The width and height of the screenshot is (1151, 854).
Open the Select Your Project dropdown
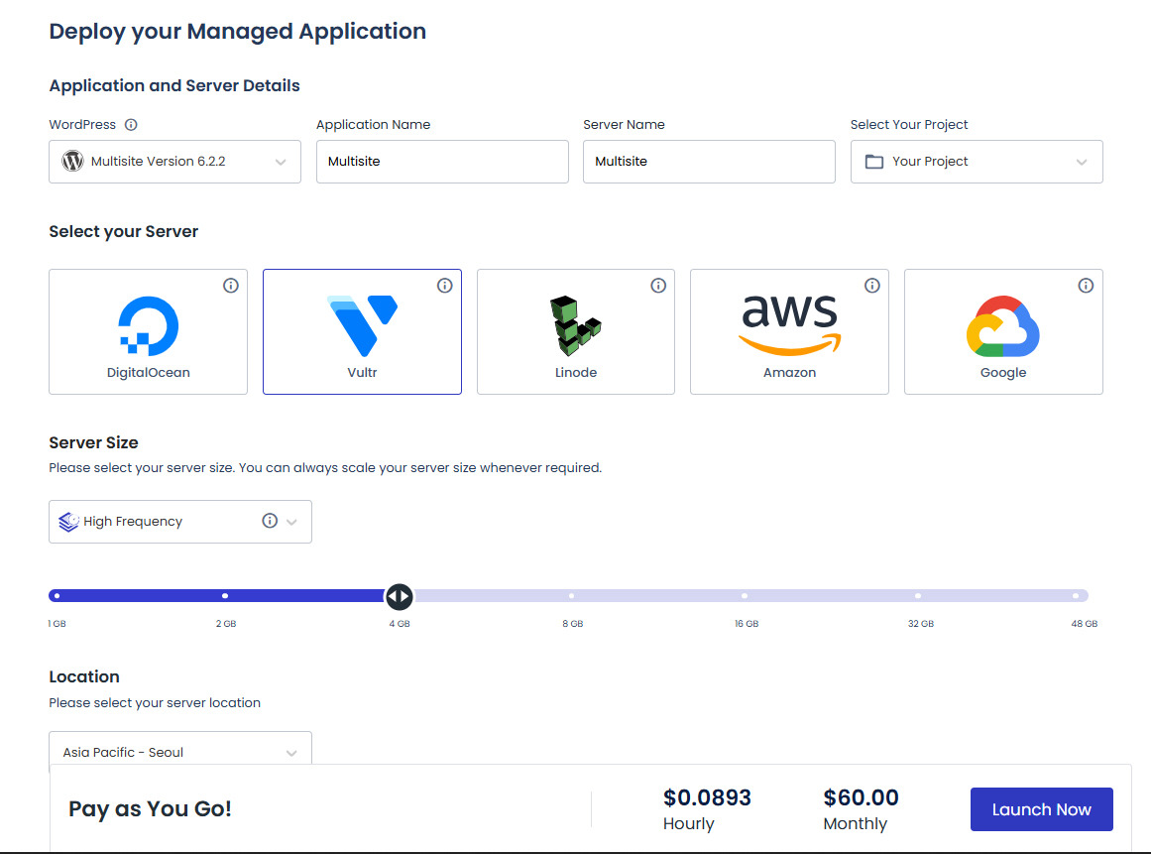coord(976,162)
